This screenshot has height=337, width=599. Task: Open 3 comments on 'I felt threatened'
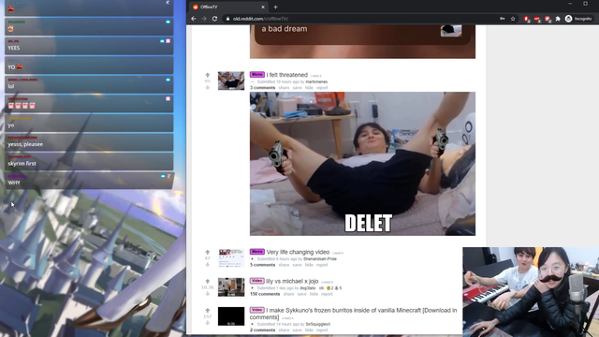click(x=262, y=88)
